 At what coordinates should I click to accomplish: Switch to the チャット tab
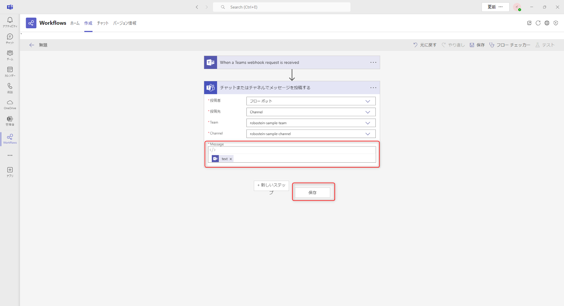[103, 23]
